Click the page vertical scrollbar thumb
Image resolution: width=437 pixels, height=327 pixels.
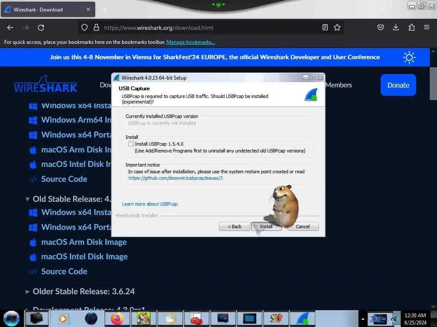(x=433, y=83)
